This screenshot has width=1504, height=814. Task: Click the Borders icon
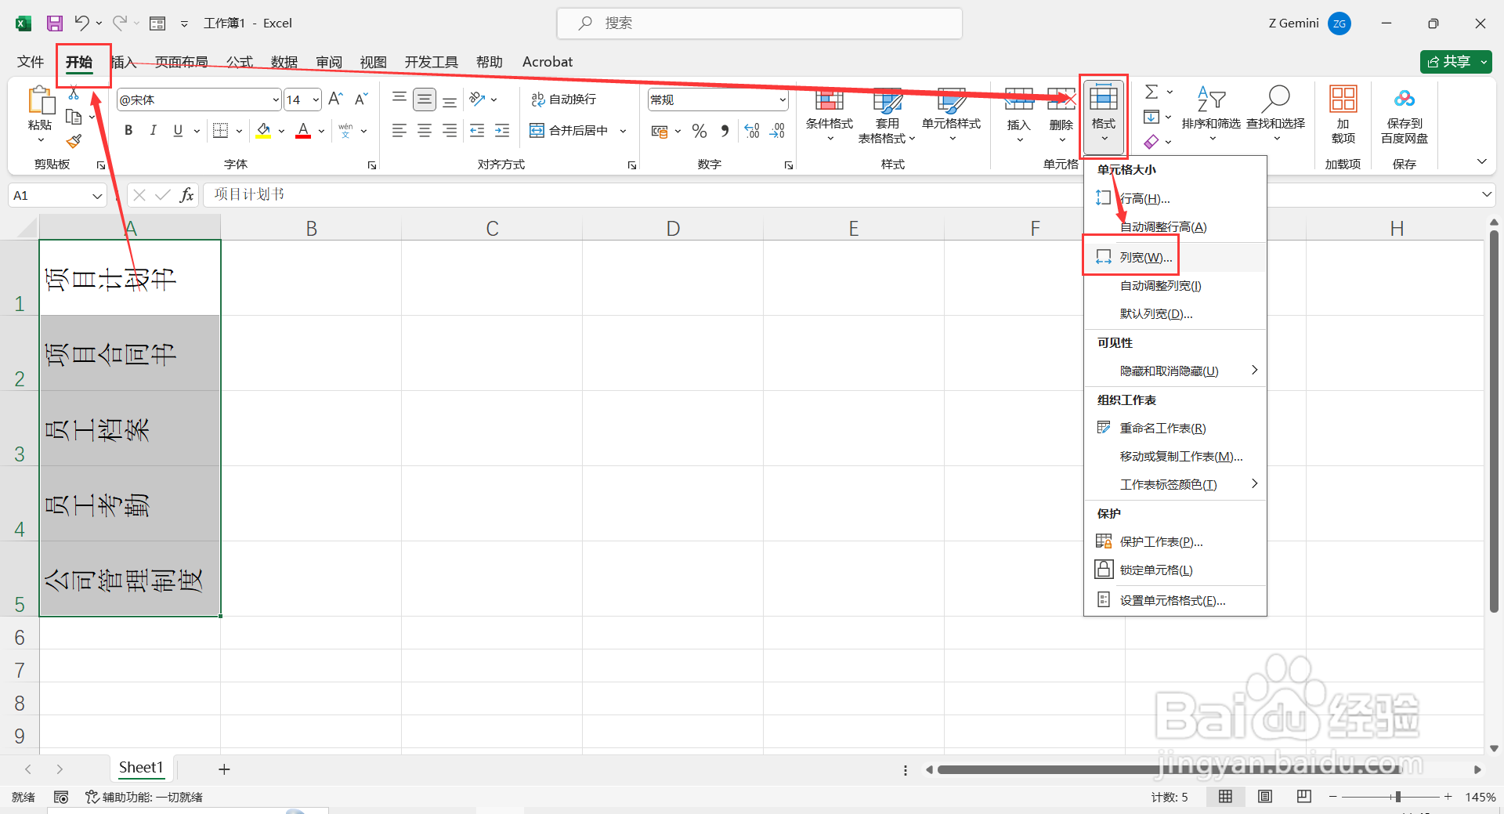click(221, 130)
